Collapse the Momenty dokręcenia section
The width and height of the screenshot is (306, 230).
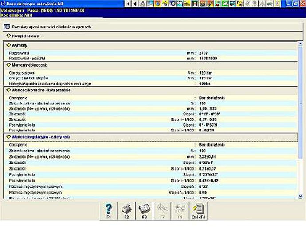[x=150, y=65]
